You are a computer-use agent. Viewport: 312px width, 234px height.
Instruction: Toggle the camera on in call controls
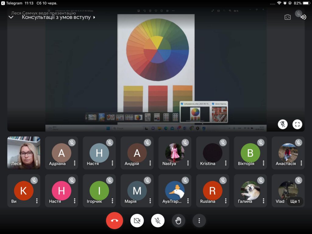[137, 221]
